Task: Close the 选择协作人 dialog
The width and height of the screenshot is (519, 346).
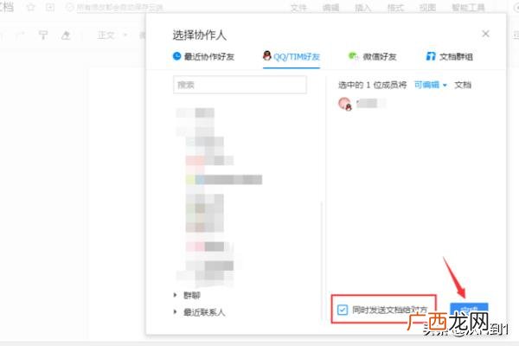Action: coord(485,34)
